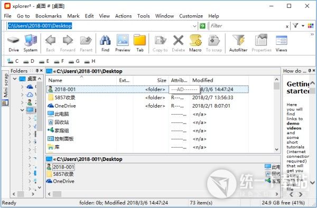This screenshot has height=208, width=317.
Task: Open the Actions menu
Action: (x=123, y=16)
